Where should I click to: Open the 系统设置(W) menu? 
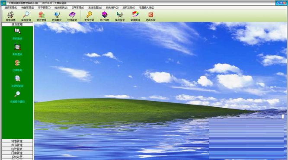[x=95, y=7]
